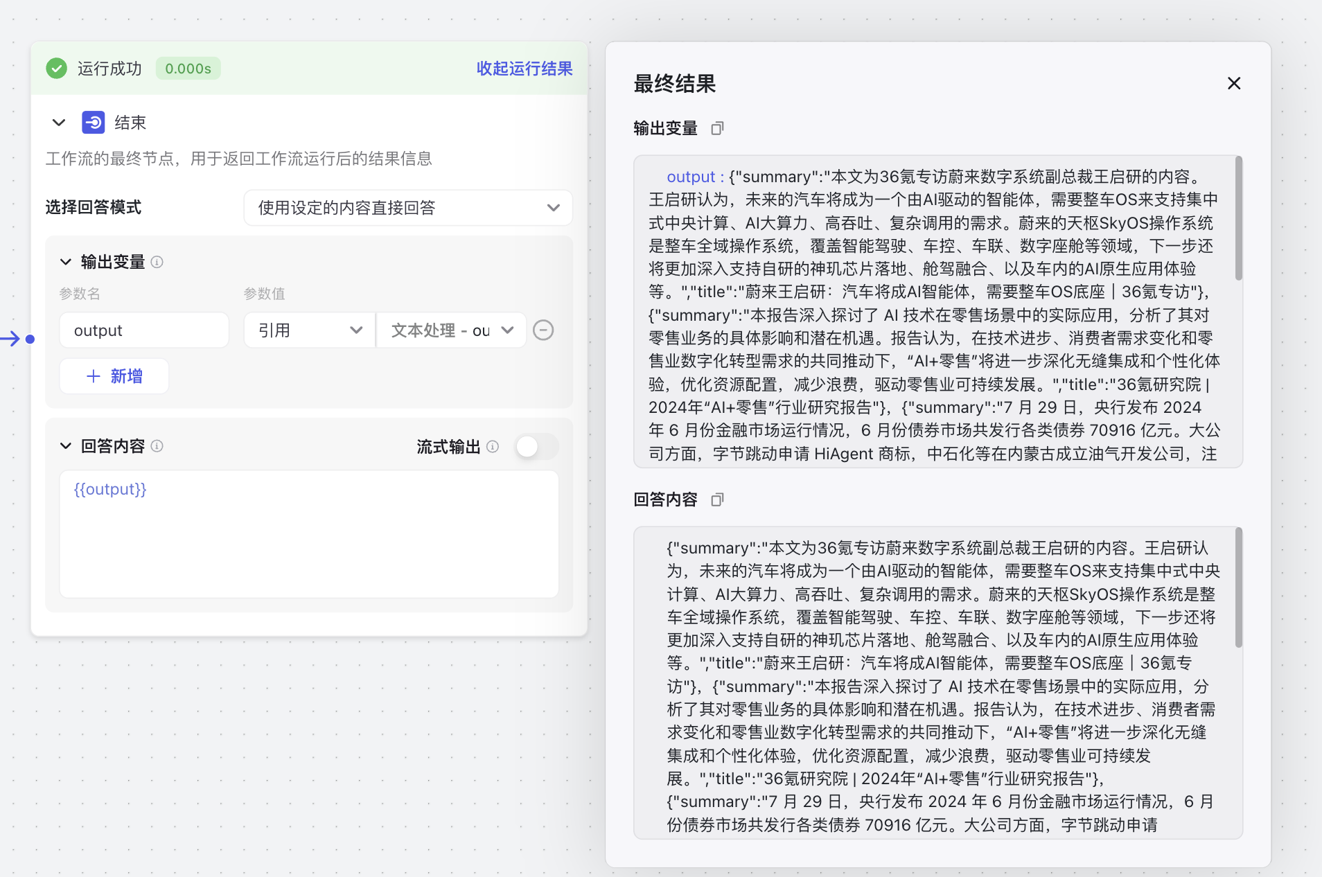Remove the output variable row

click(x=543, y=330)
